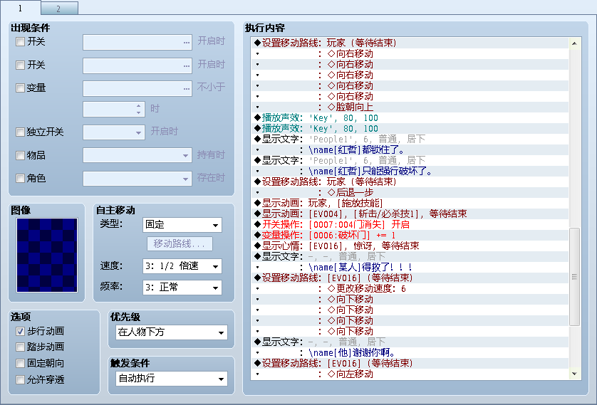Select the first 设置移动路线: 玩家 command
Screen dimensions: 597x405
pos(410,43)
